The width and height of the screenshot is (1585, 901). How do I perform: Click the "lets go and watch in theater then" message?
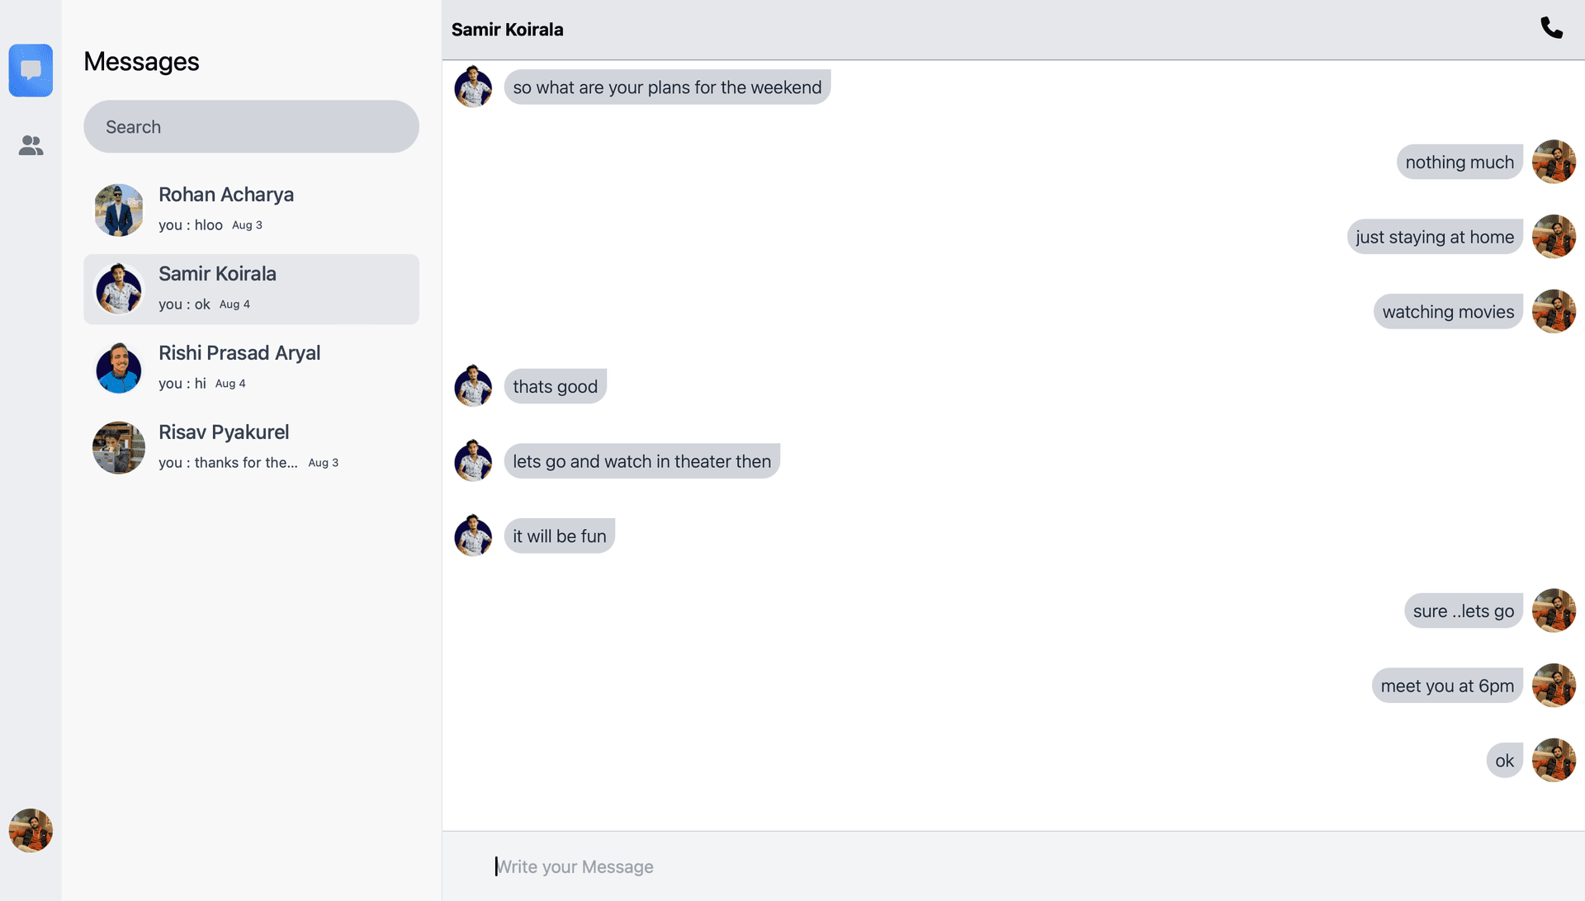pos(641,461)
